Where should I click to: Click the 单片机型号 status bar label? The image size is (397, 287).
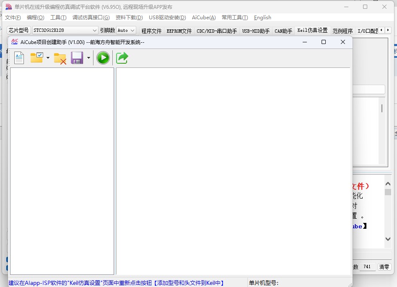(264, 283)
